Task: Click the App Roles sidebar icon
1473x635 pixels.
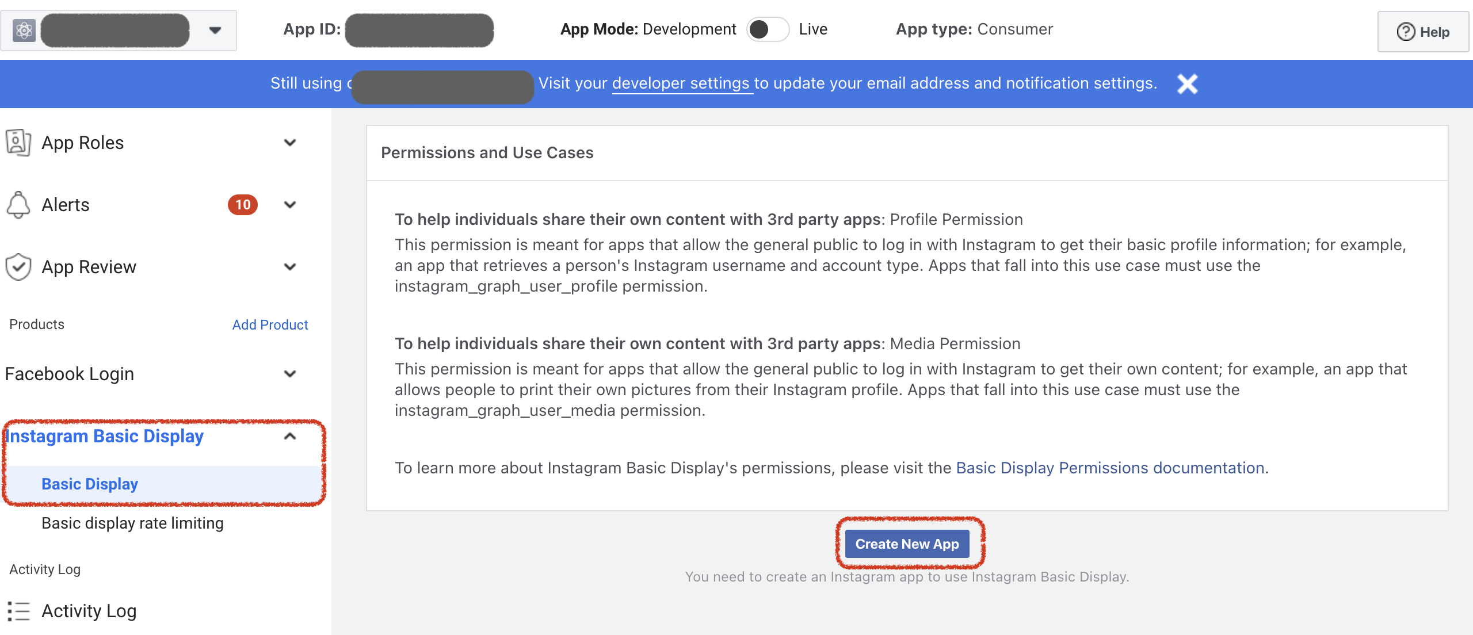Action: [20, 142]
